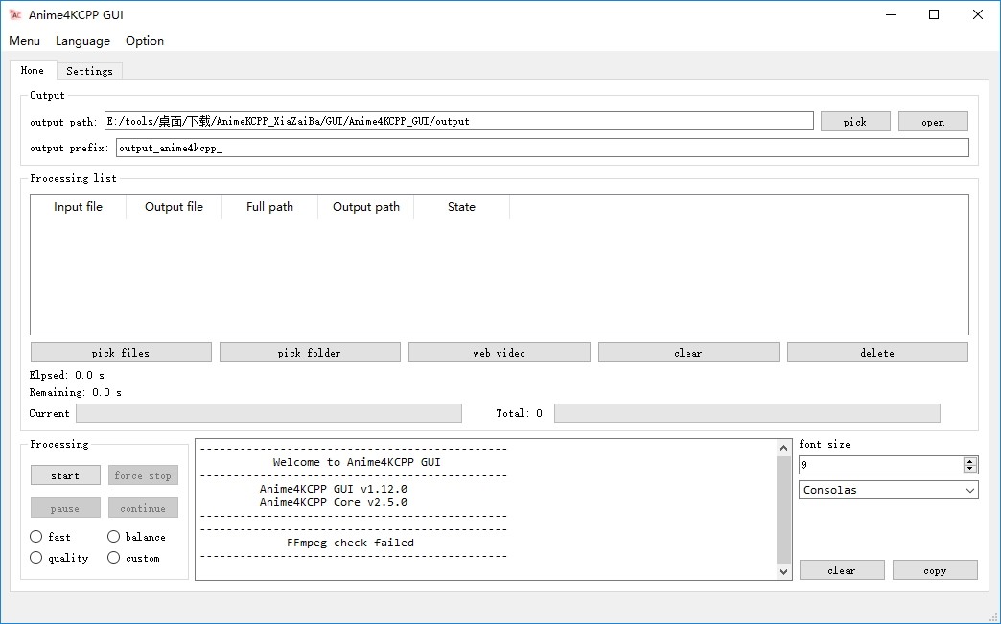The width and height of the screenshot is (1001, 624).
Task: Click the State column header
Action: coord(461,207)
